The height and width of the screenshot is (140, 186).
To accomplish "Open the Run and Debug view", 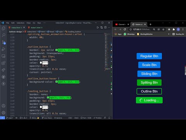I will [x=3, y=49].
